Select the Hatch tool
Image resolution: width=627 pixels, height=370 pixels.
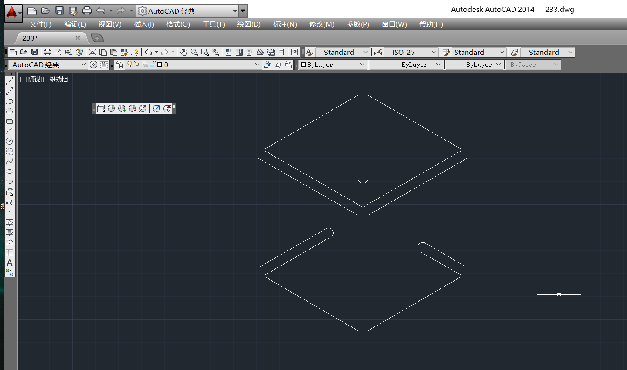click(10, 222)
